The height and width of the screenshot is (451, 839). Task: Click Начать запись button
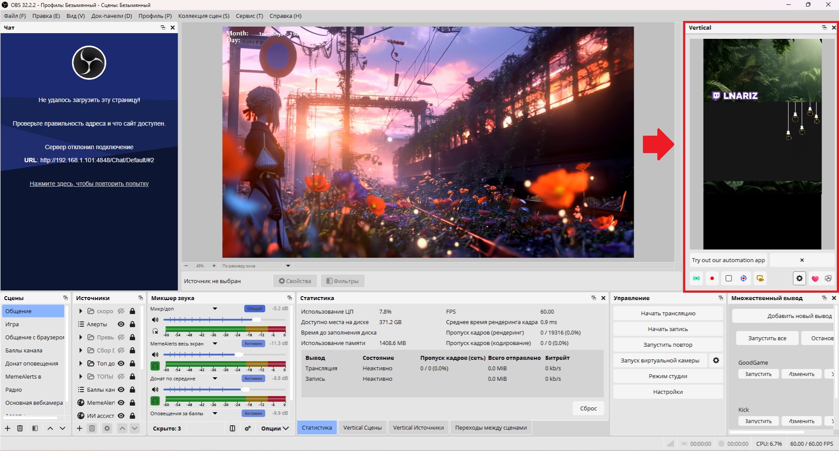[x=668, y=329]
